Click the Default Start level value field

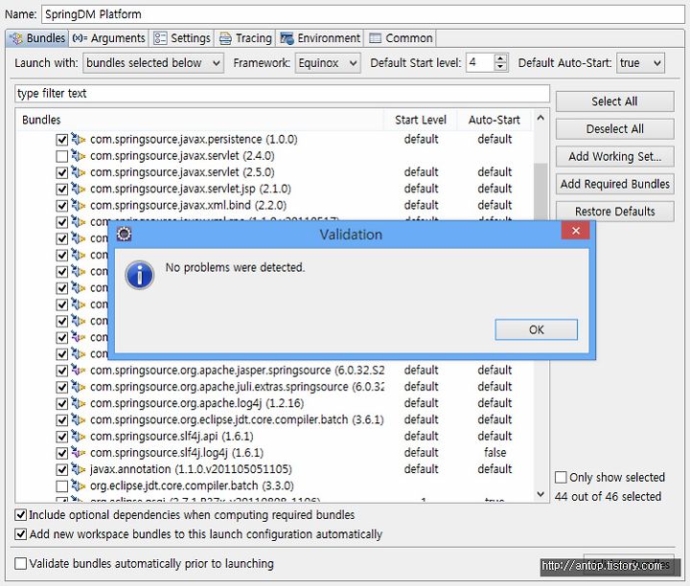pyautogui.click(x=480, y=63)
